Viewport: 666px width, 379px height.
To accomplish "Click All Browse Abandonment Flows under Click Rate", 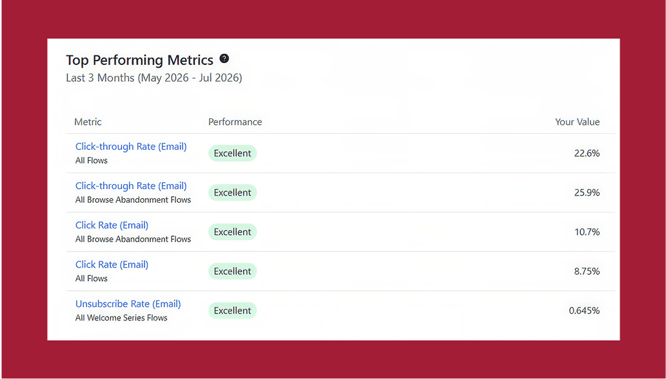I will (133, 239).
